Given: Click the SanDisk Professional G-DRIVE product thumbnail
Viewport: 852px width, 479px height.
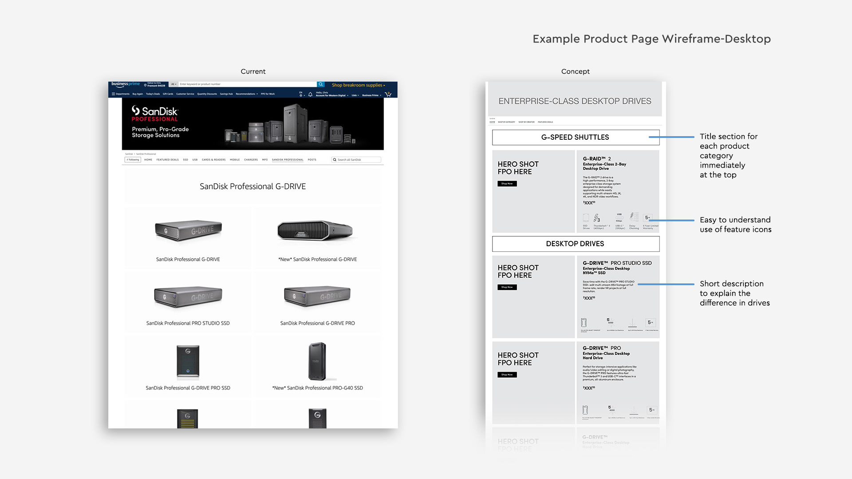Looking at the screenshot, I should pyautogui.click(x=188, y=231).
